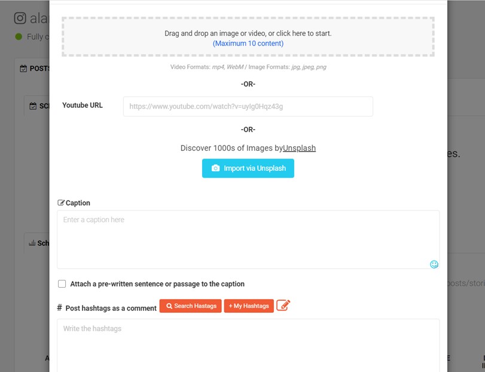The height and width of the screenshot is (372, 485).
Task: Switch to the SCH tab behind dialog
Action: 39,106
